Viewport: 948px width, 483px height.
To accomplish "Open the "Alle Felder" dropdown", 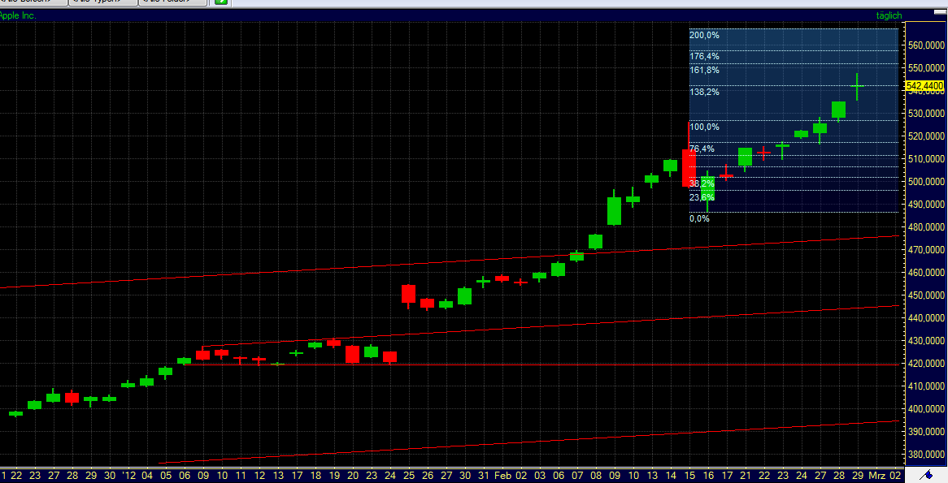I will point(172,3).
